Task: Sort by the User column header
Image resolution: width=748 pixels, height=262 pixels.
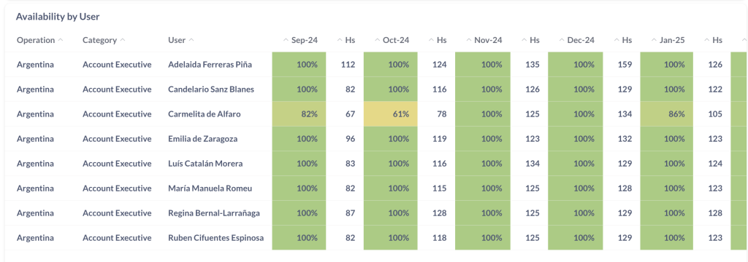Action: pos(181,41)
